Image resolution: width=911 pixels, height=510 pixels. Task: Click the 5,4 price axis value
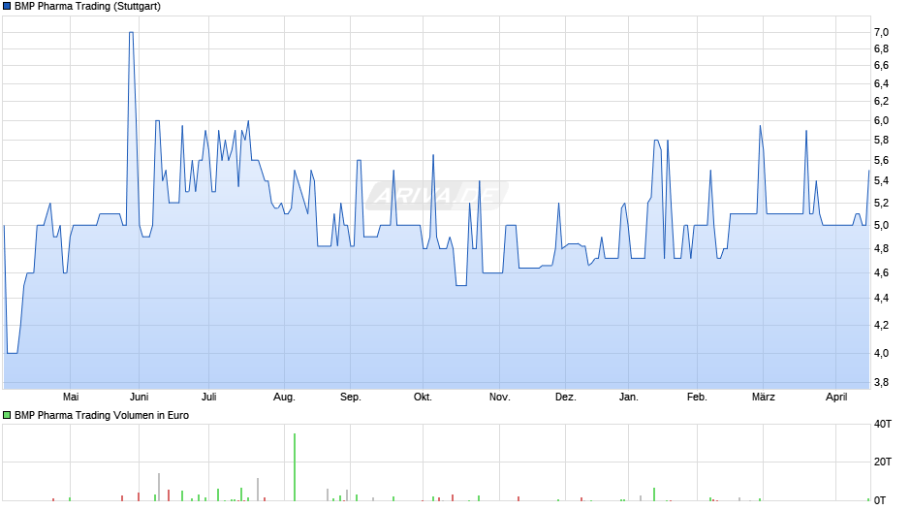(x=881, y=181)
